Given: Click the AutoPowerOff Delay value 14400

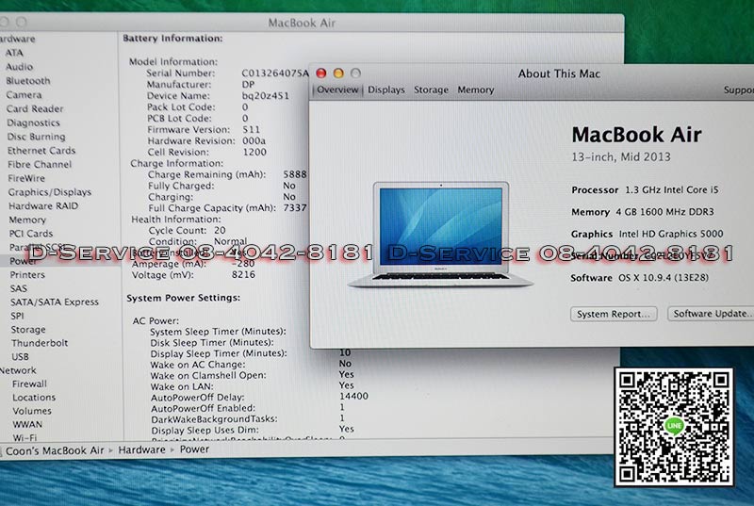Looking at the screenshot, I should (353, 397).
